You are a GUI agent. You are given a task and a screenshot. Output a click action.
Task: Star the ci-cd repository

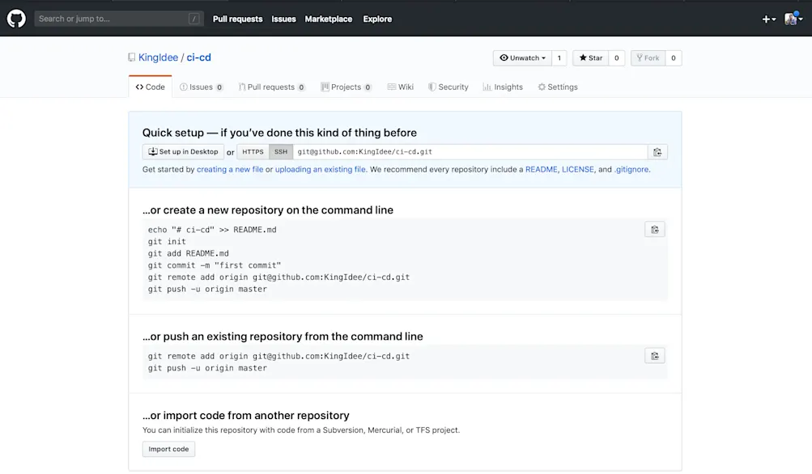click(591, 58)
